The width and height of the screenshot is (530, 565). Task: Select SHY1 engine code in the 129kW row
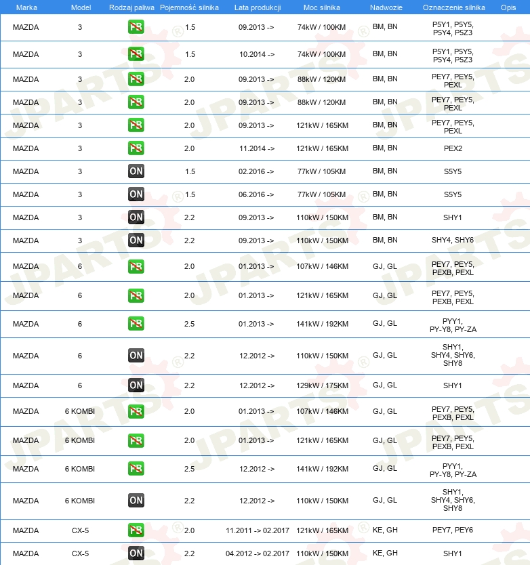pos(453,385)
